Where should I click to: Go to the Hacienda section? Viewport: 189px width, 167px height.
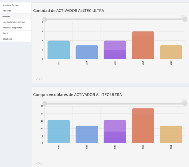point(16,11)
